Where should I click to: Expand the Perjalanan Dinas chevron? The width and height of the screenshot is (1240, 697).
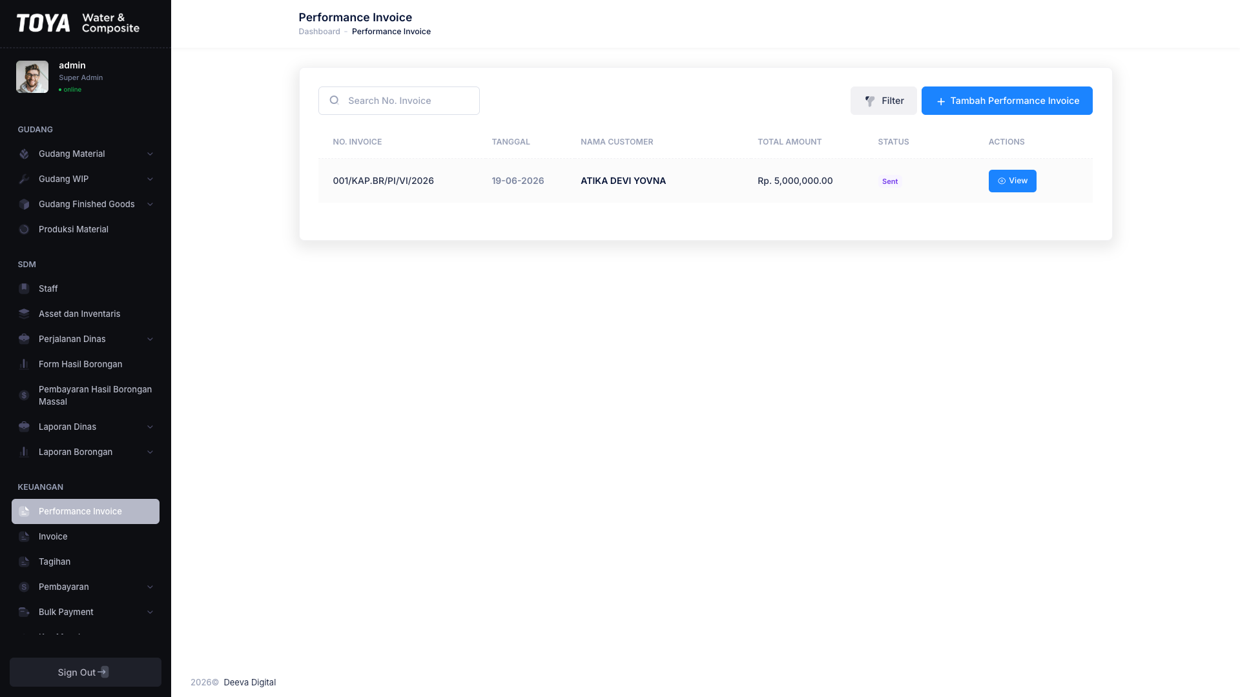(150, 339)
